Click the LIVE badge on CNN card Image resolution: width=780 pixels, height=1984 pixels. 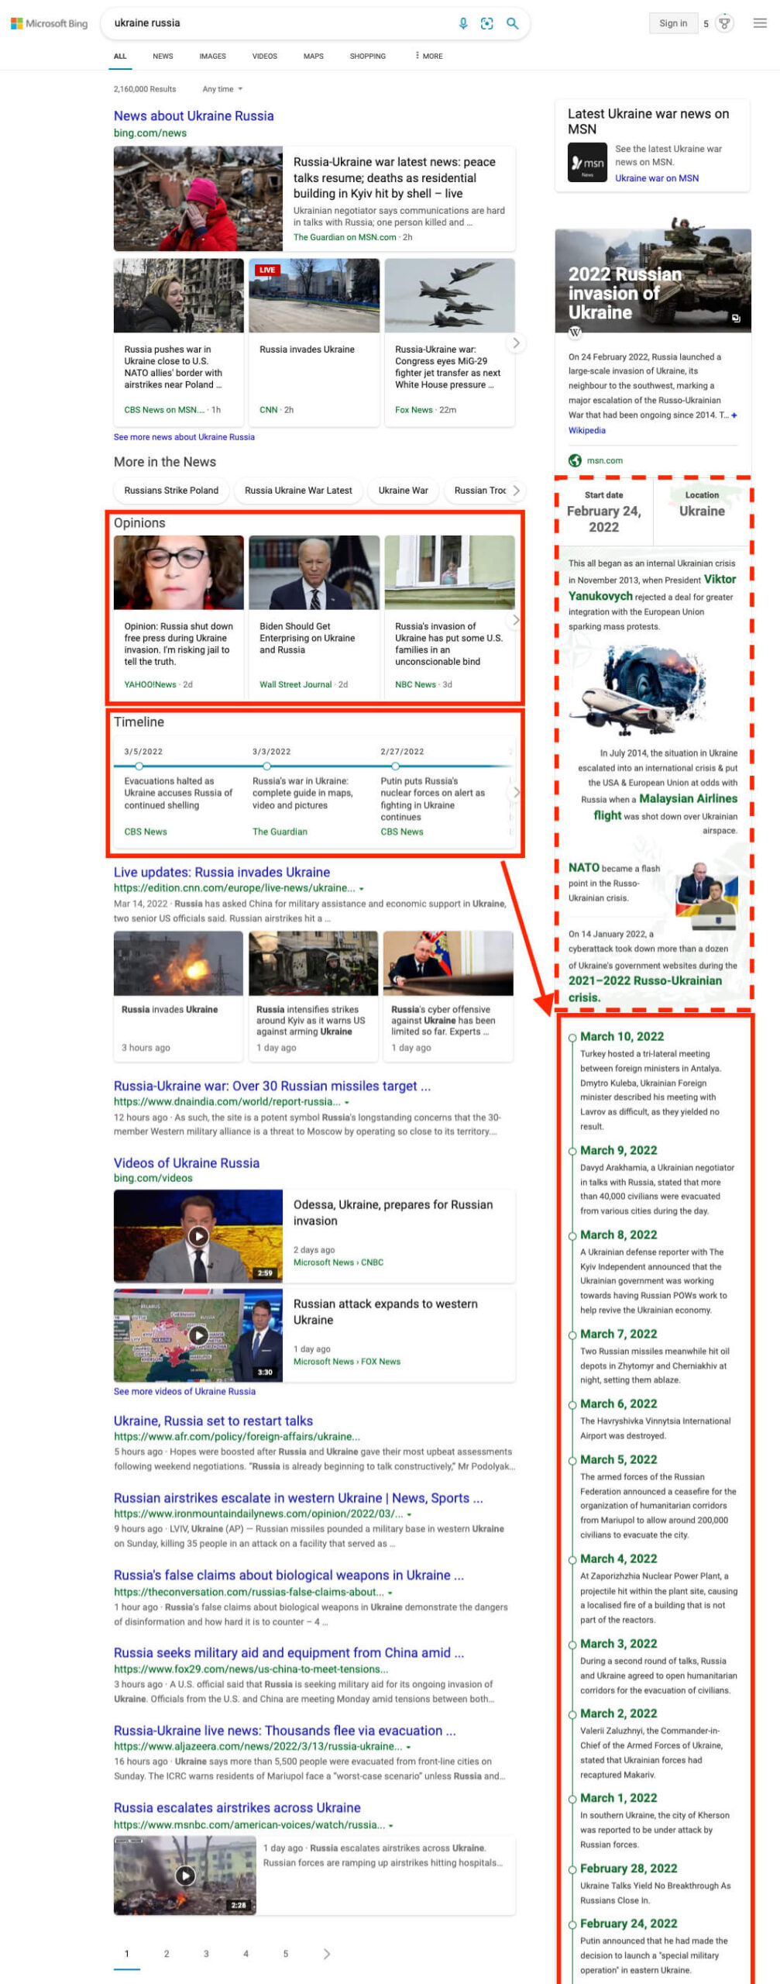coord(267,270)
